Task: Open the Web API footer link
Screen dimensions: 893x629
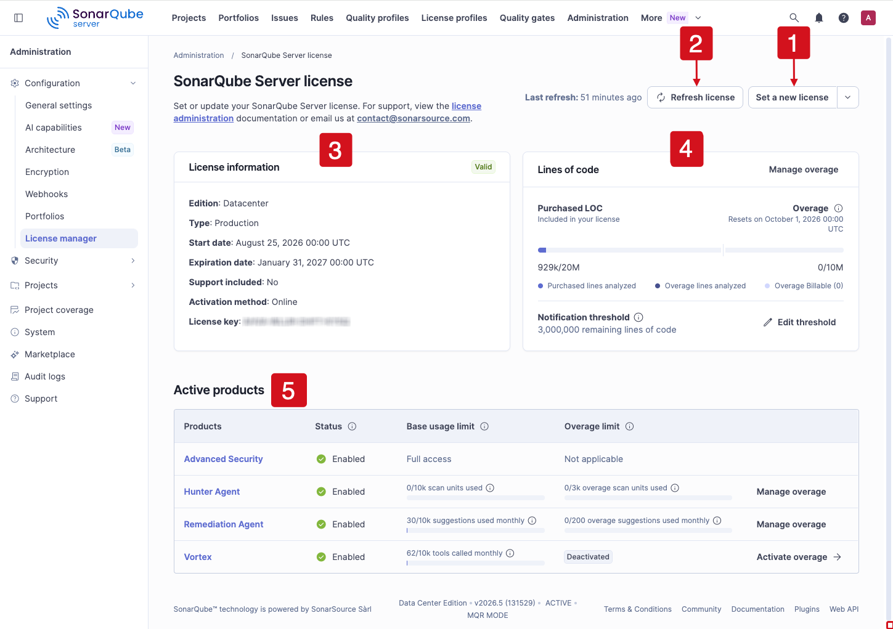Action: click(844, 609)
